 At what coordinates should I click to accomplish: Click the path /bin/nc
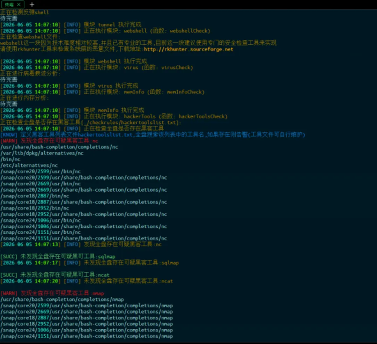[10, 159]
